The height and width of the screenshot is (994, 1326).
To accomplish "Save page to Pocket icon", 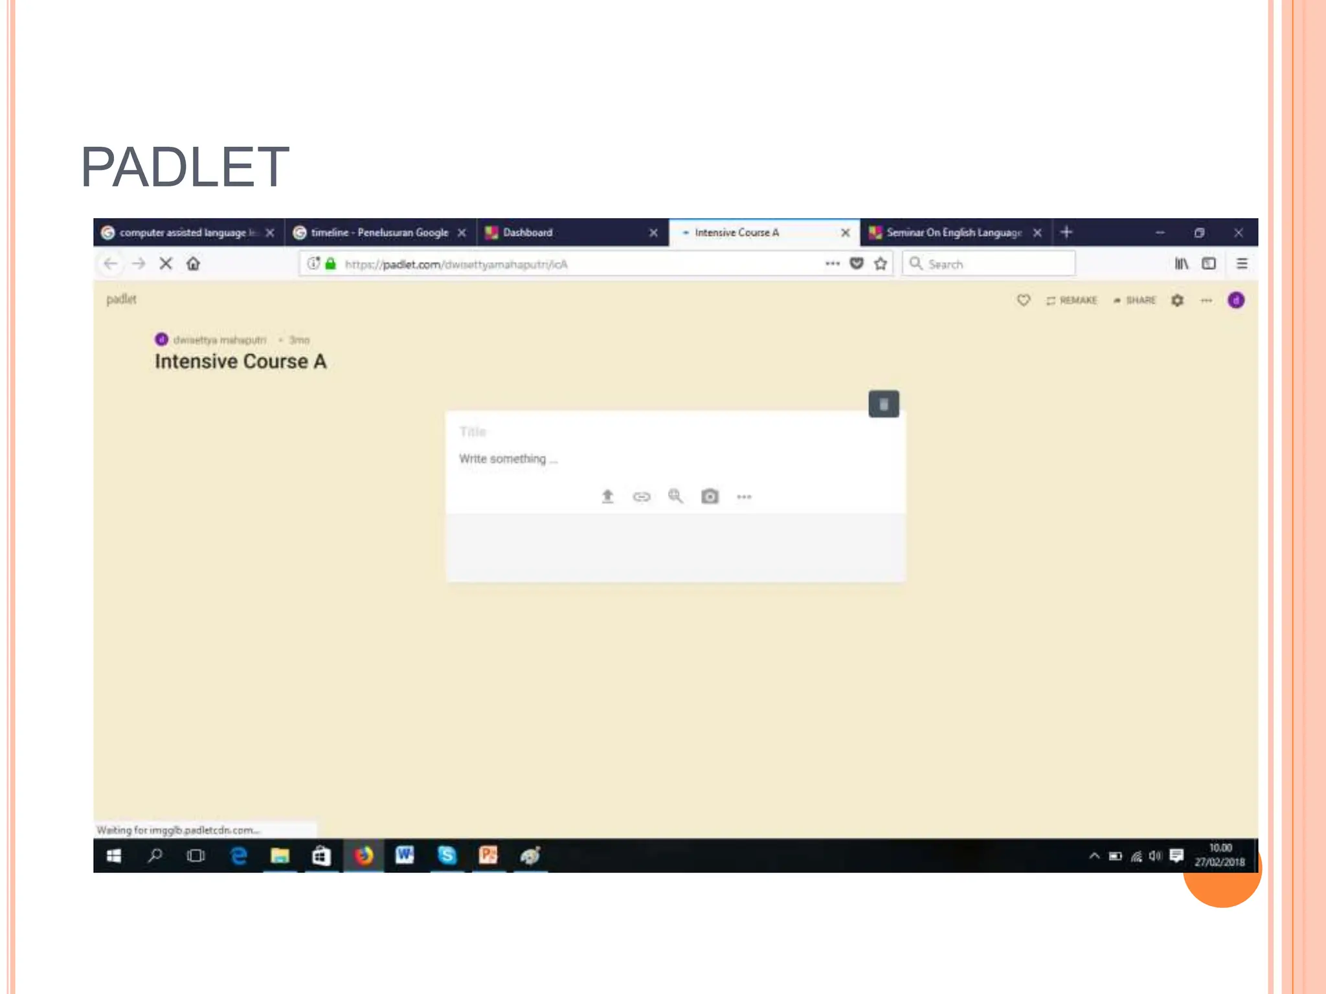I will pyautogui.click(x=856, y=263).
